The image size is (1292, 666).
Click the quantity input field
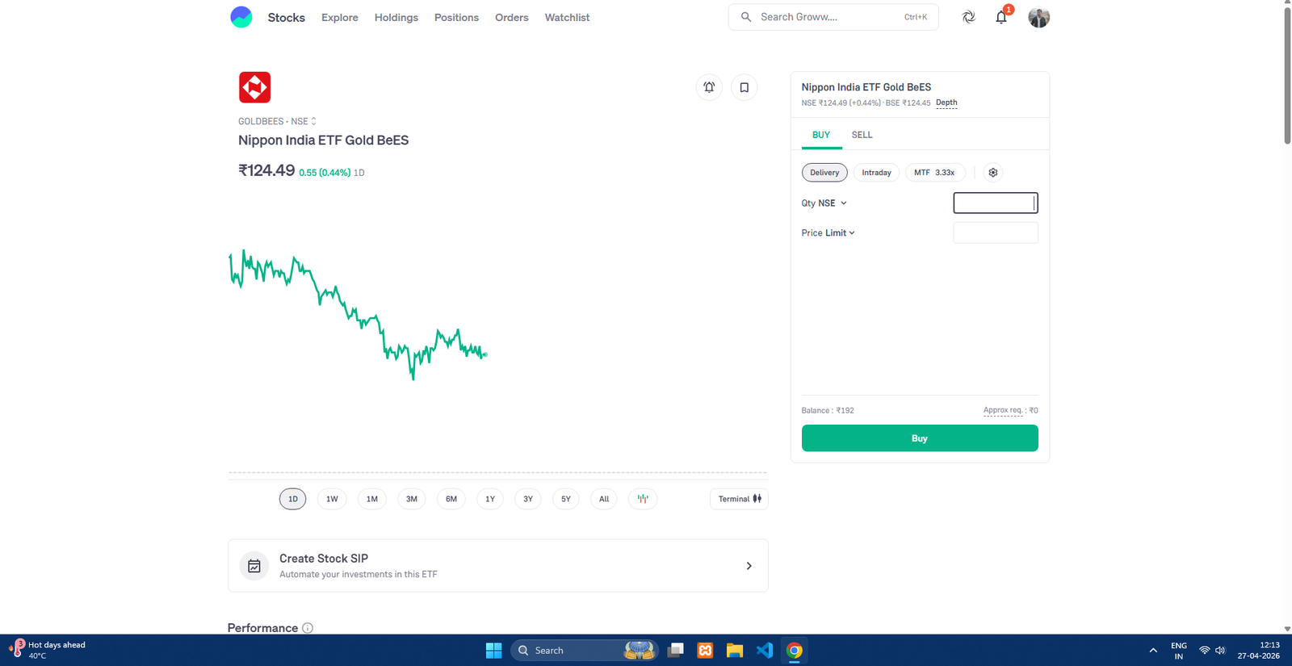point(996,203)
